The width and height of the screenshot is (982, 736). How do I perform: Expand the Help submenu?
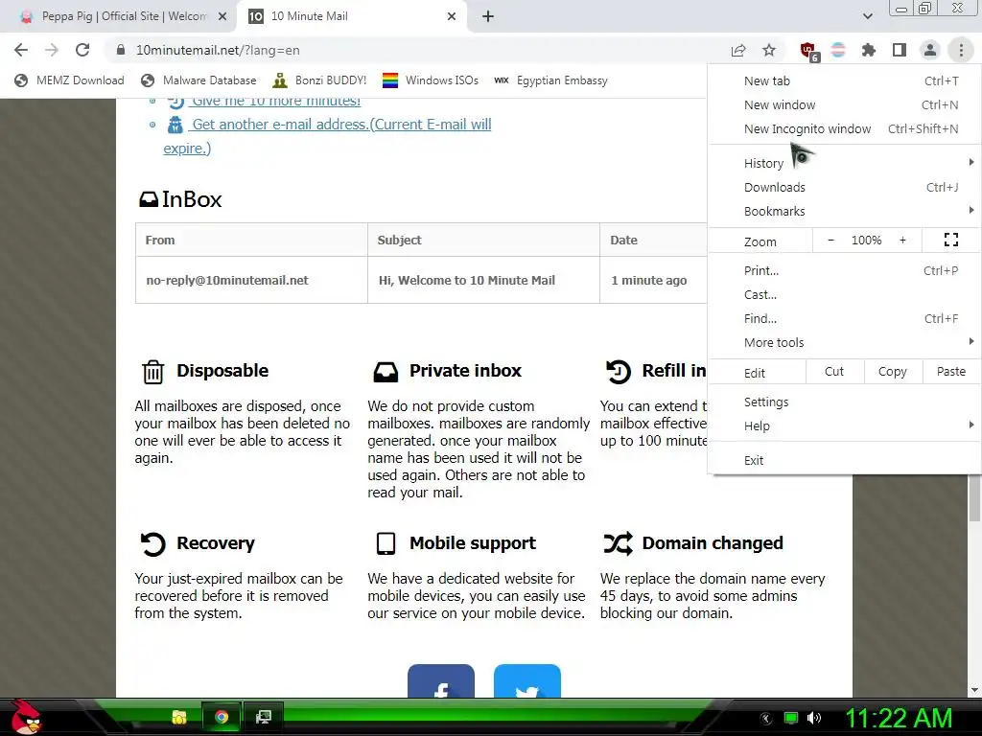click(844, 425)
